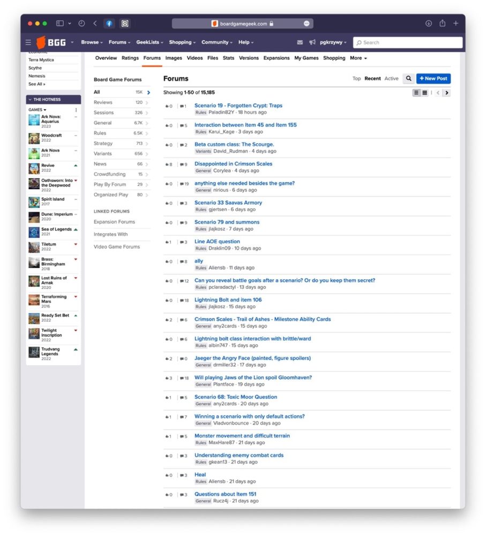The image size is (486, 536).
Task: Switch to the Expansions tab
Action: pyautogui.click(x=276, y=58)
